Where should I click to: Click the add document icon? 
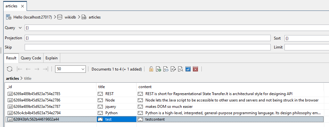click(159, 69)
